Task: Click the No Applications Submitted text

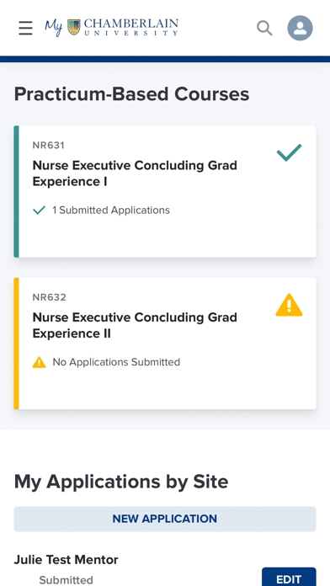Action: point(116,362)
